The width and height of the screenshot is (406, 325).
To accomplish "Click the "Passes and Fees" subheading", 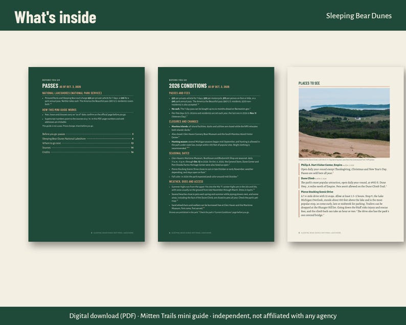I will click(x=179, y=93).
